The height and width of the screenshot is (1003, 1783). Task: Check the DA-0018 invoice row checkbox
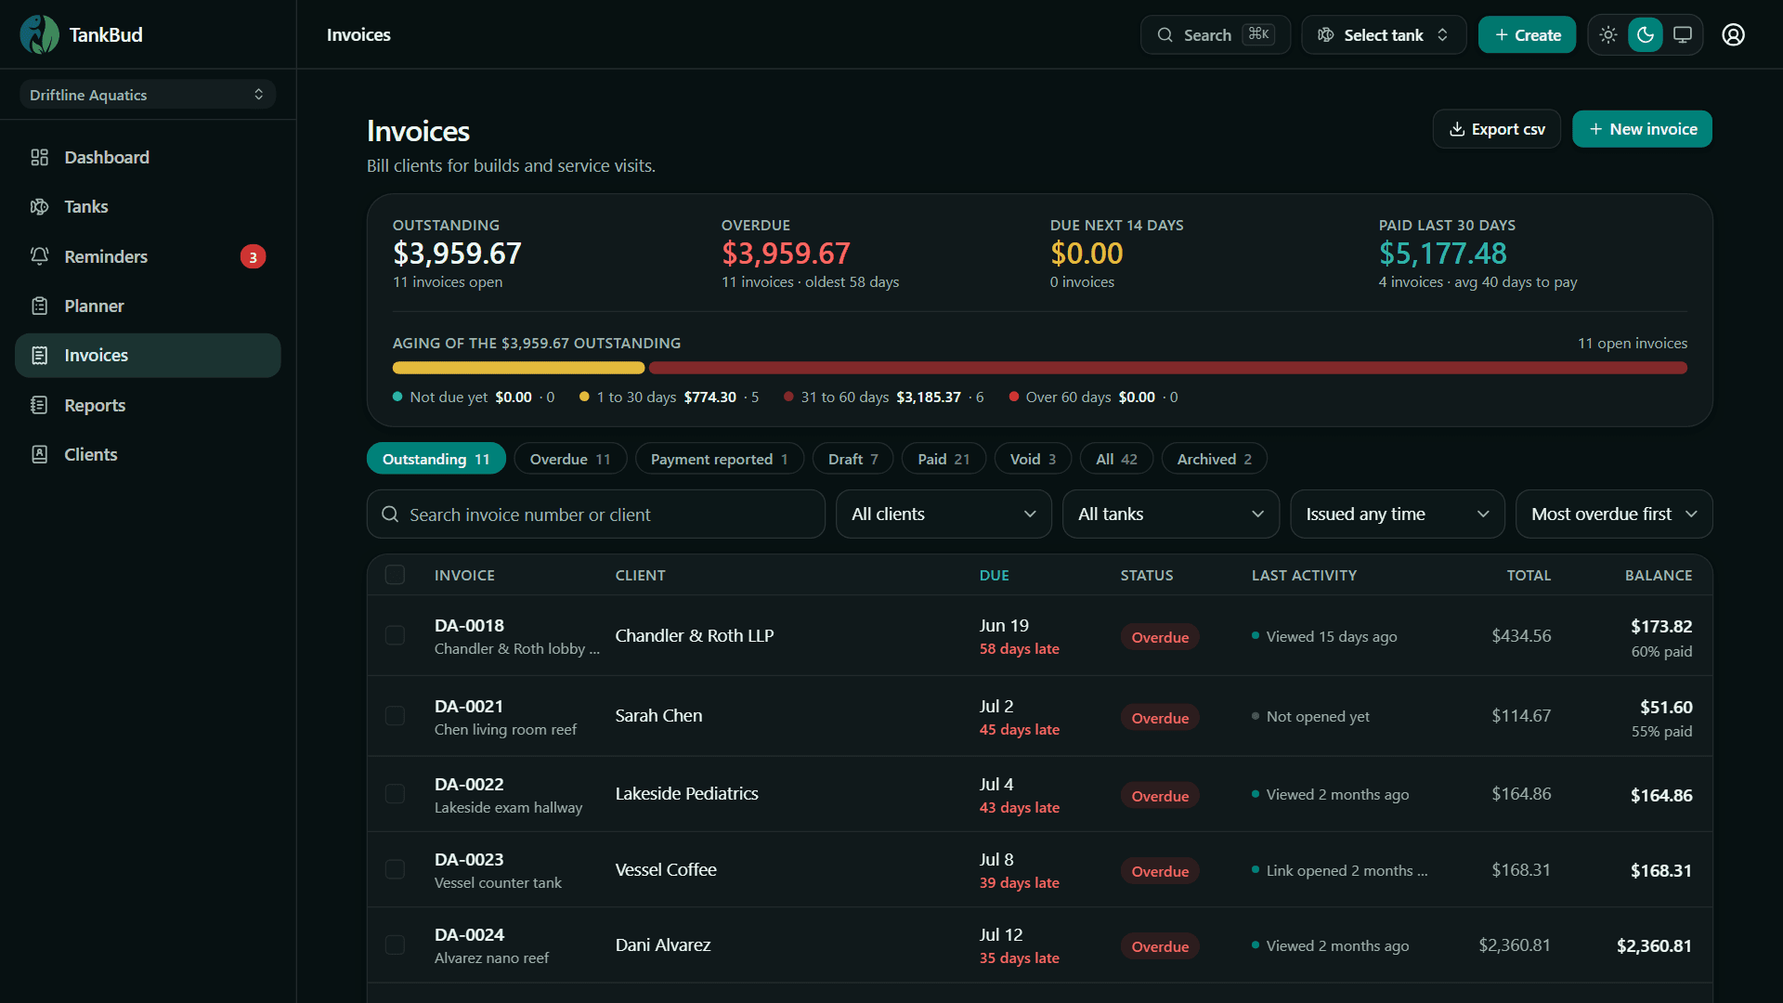395,635
